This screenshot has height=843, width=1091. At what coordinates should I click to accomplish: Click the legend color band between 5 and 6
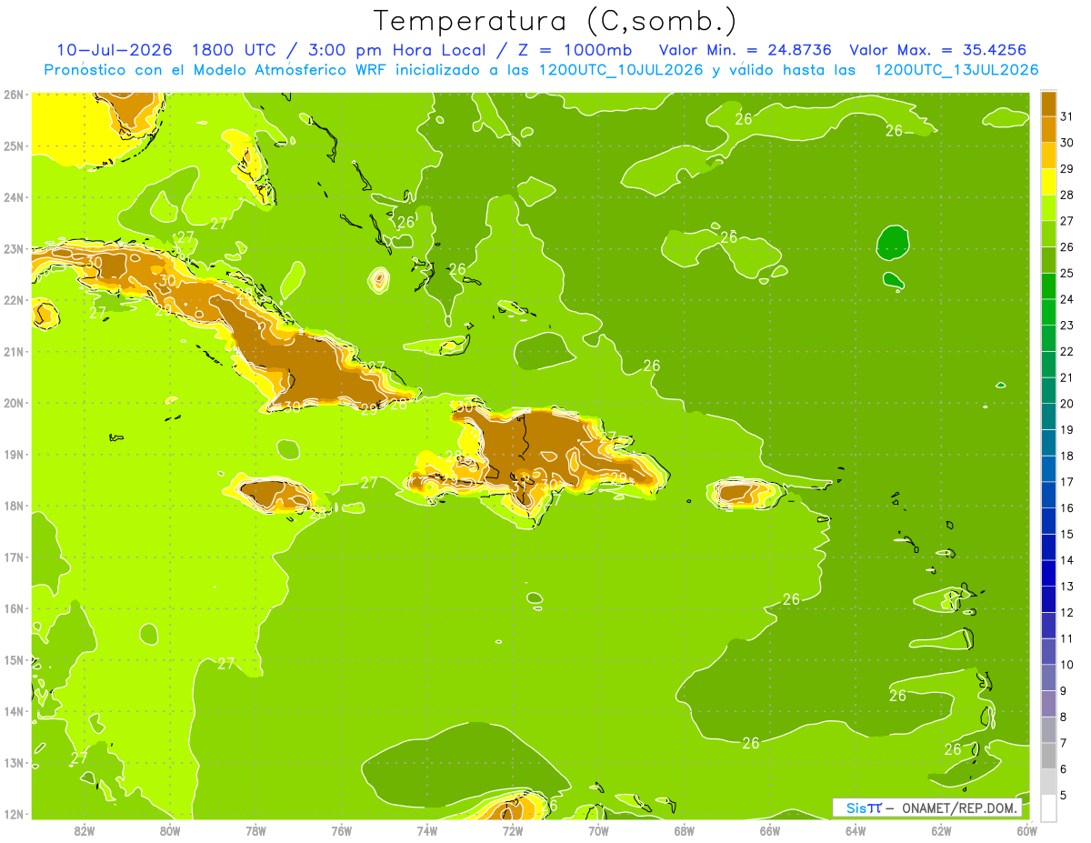pos(1049,781)
